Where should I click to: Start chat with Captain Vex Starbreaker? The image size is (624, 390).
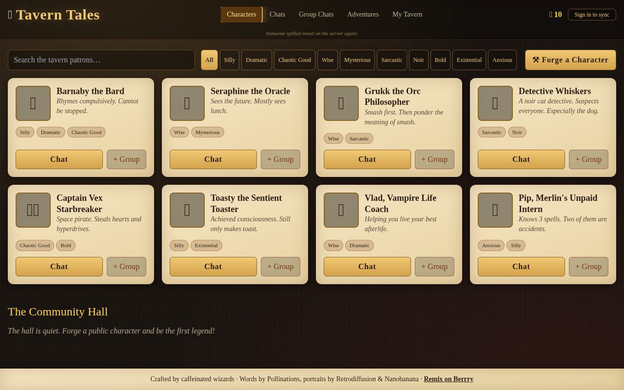point(59,267)
